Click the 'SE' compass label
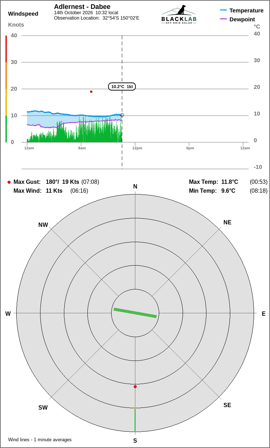Screen dimensions: 270x448 click(227, 405)
